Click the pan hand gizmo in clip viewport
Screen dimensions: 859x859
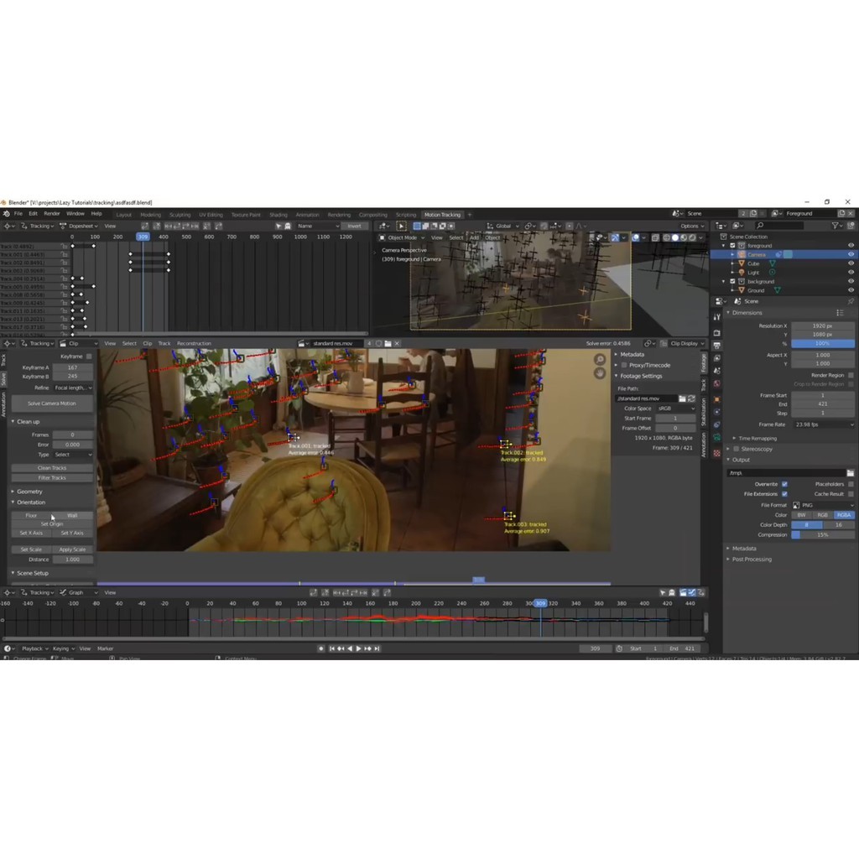(x=600, y=373)
